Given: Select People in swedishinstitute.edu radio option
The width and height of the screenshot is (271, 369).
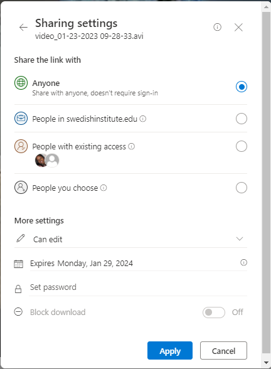Looking at the screenshot, I should pyautogui.click(x=242, y=119).
